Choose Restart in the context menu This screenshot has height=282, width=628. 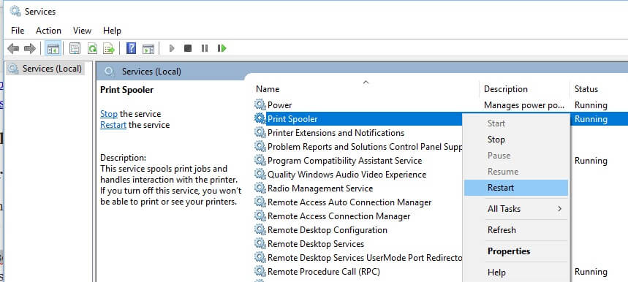pyautogui.click(x=516, y=188)
